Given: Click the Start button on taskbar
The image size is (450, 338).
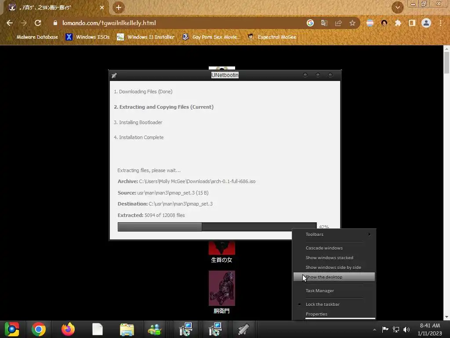Looking at the screenshot, I should point(12,329).
